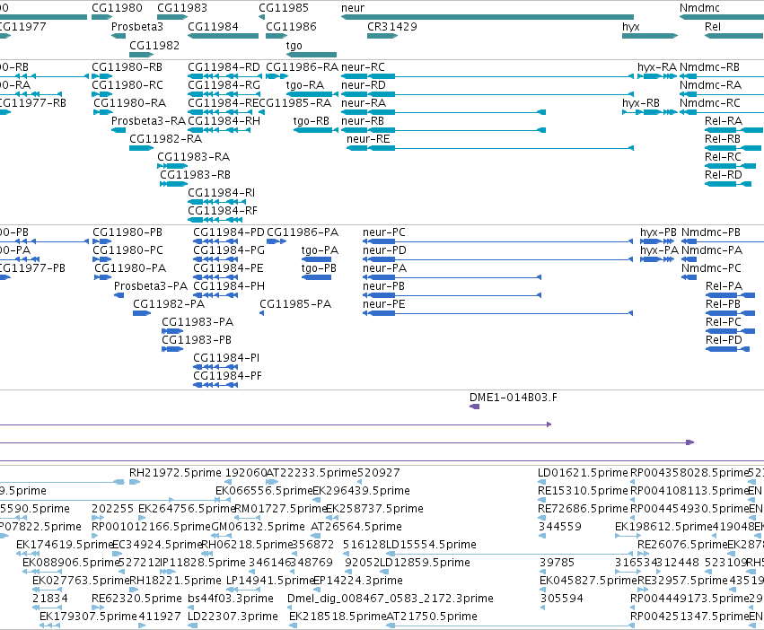Select EST label AT21750.5prime

432,617
